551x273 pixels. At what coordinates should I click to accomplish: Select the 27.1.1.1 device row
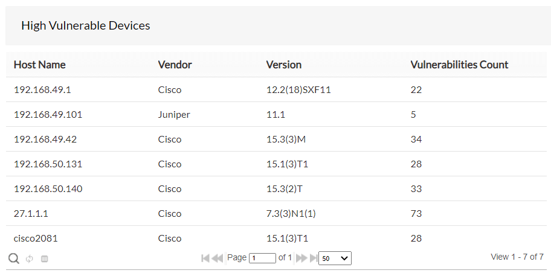(x=30, y=213)
